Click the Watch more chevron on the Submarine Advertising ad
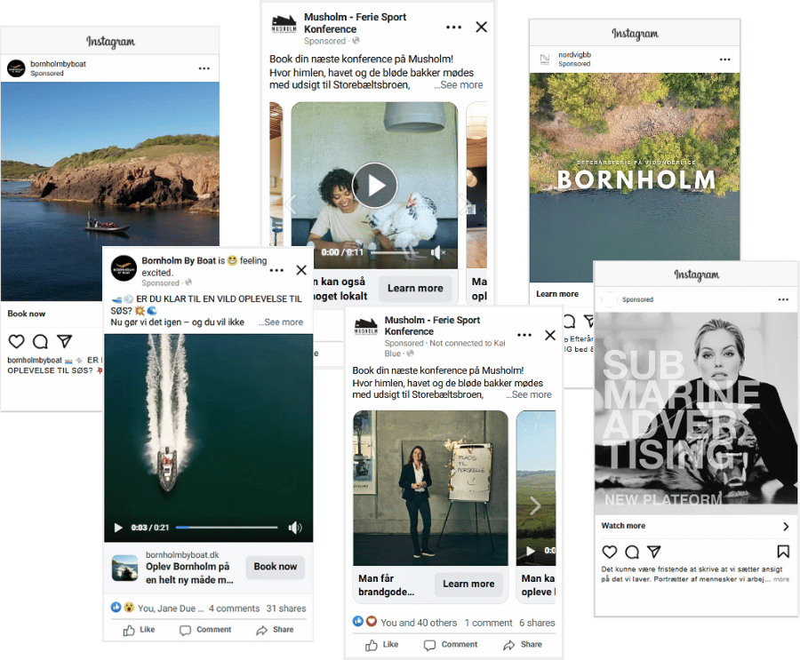 coord(785,526)
